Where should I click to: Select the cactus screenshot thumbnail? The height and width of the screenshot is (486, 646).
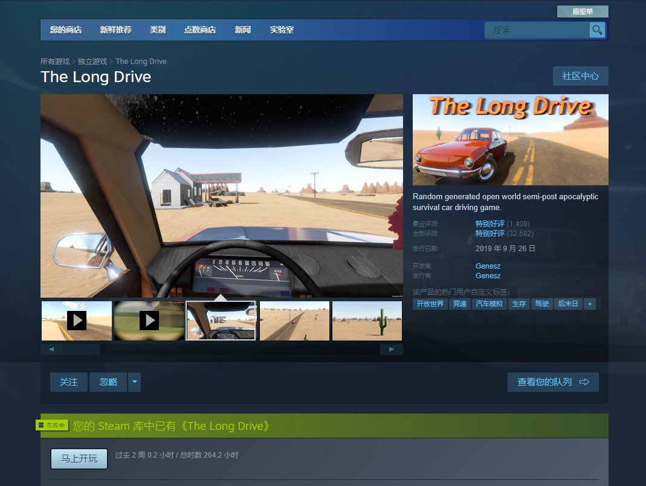367,321
